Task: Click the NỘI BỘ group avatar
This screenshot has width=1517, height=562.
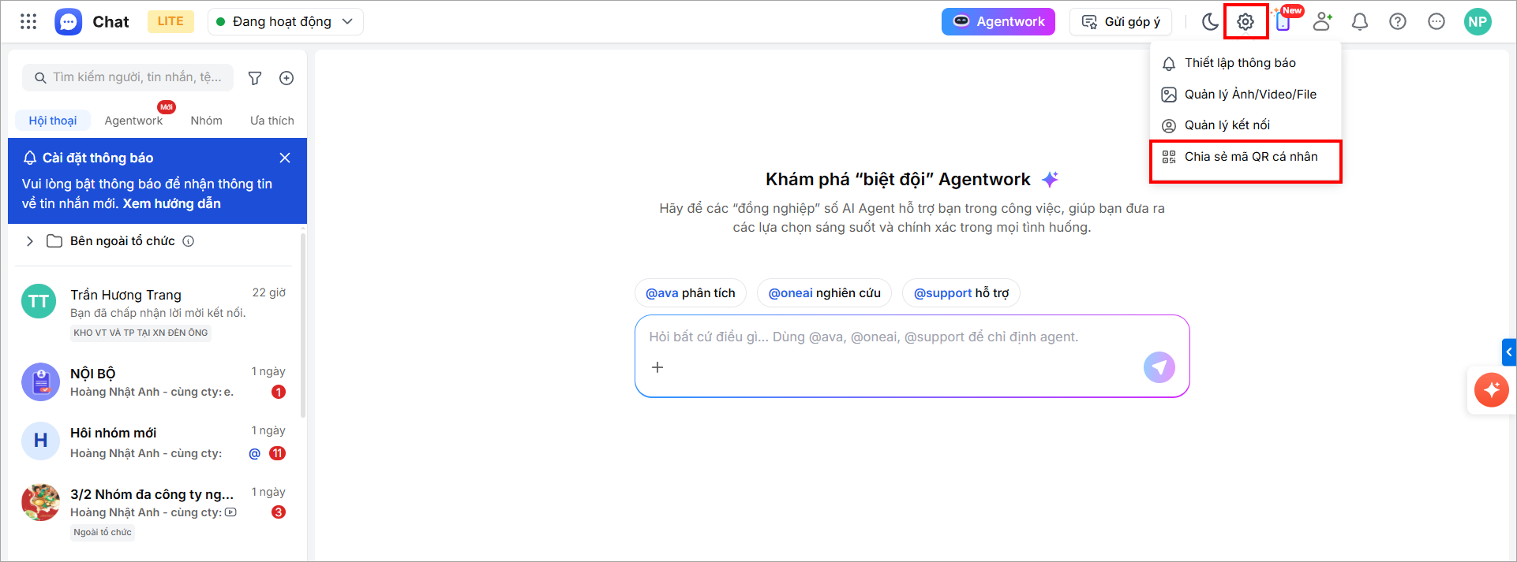Action: (40, 381)
